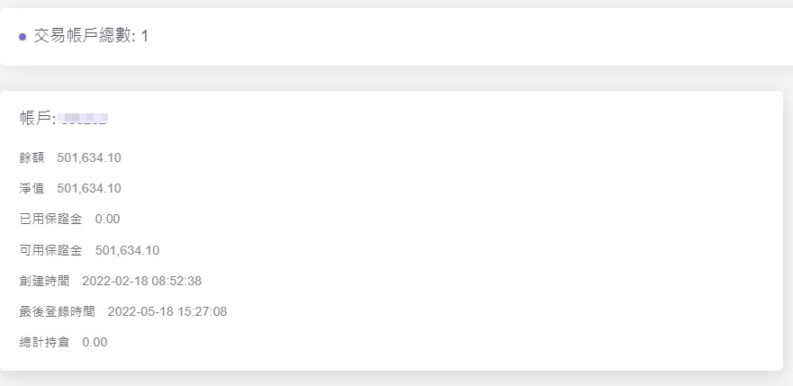793x386 pixels.
Task: Select the 淨值 amount value
Action: 88,188
